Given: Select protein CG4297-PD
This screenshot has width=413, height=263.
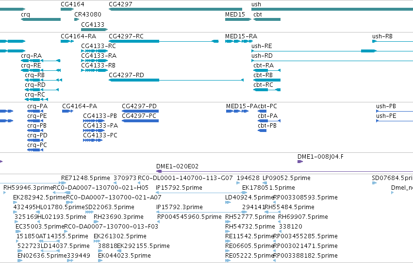Looking at the screenshot, I should point(140,111).
